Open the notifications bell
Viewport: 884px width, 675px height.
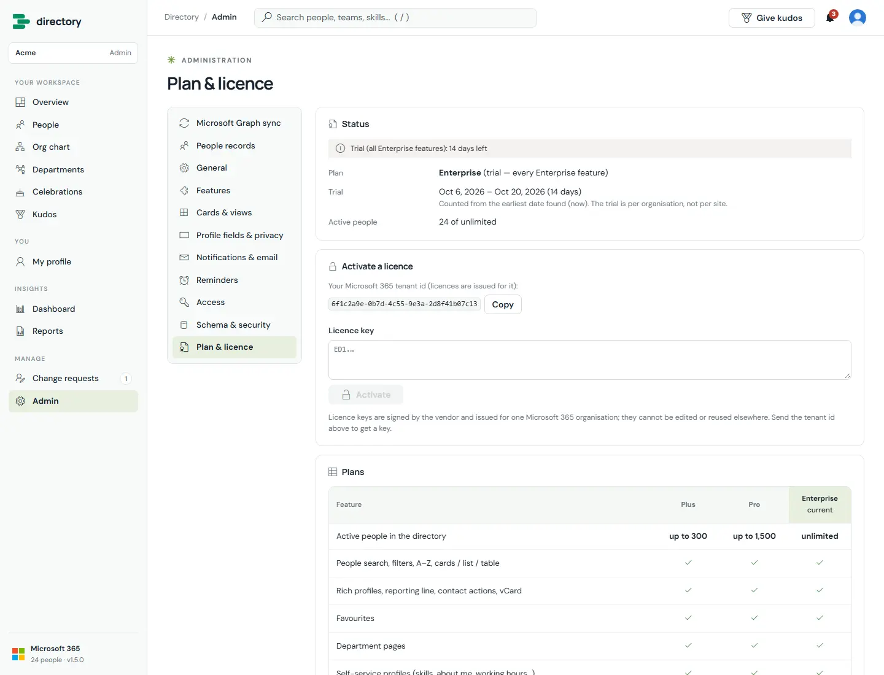click(830, 17)
